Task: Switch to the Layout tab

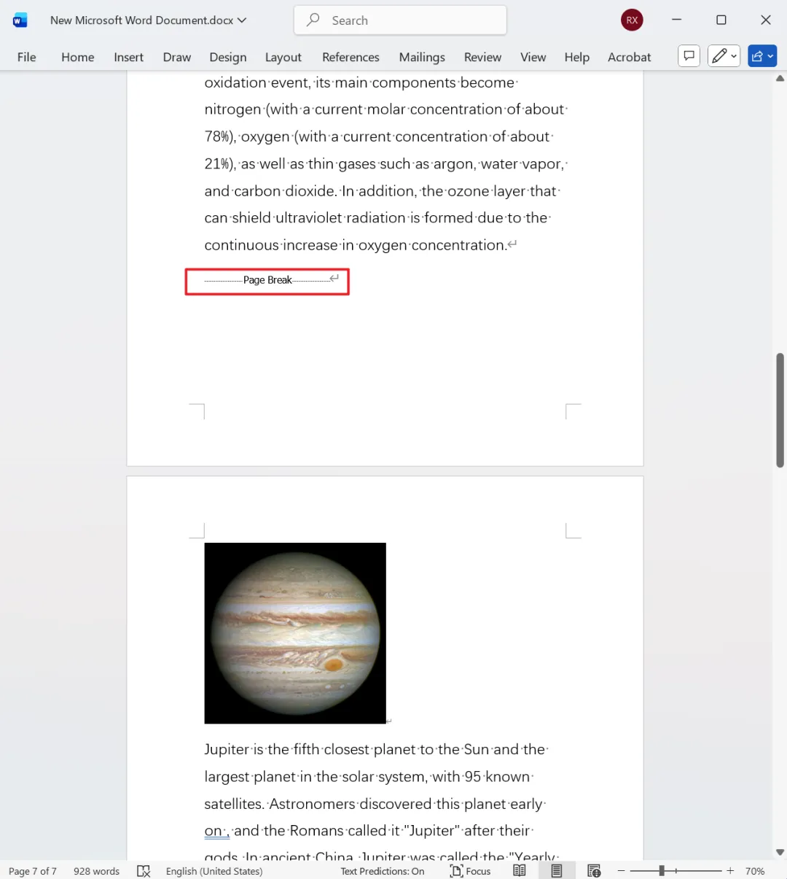Action: pos(283,57)
